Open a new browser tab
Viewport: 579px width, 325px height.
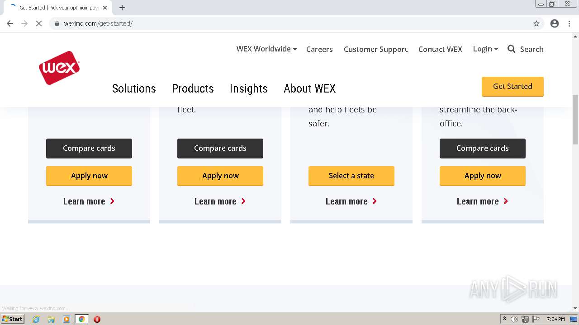coord(122,8)
